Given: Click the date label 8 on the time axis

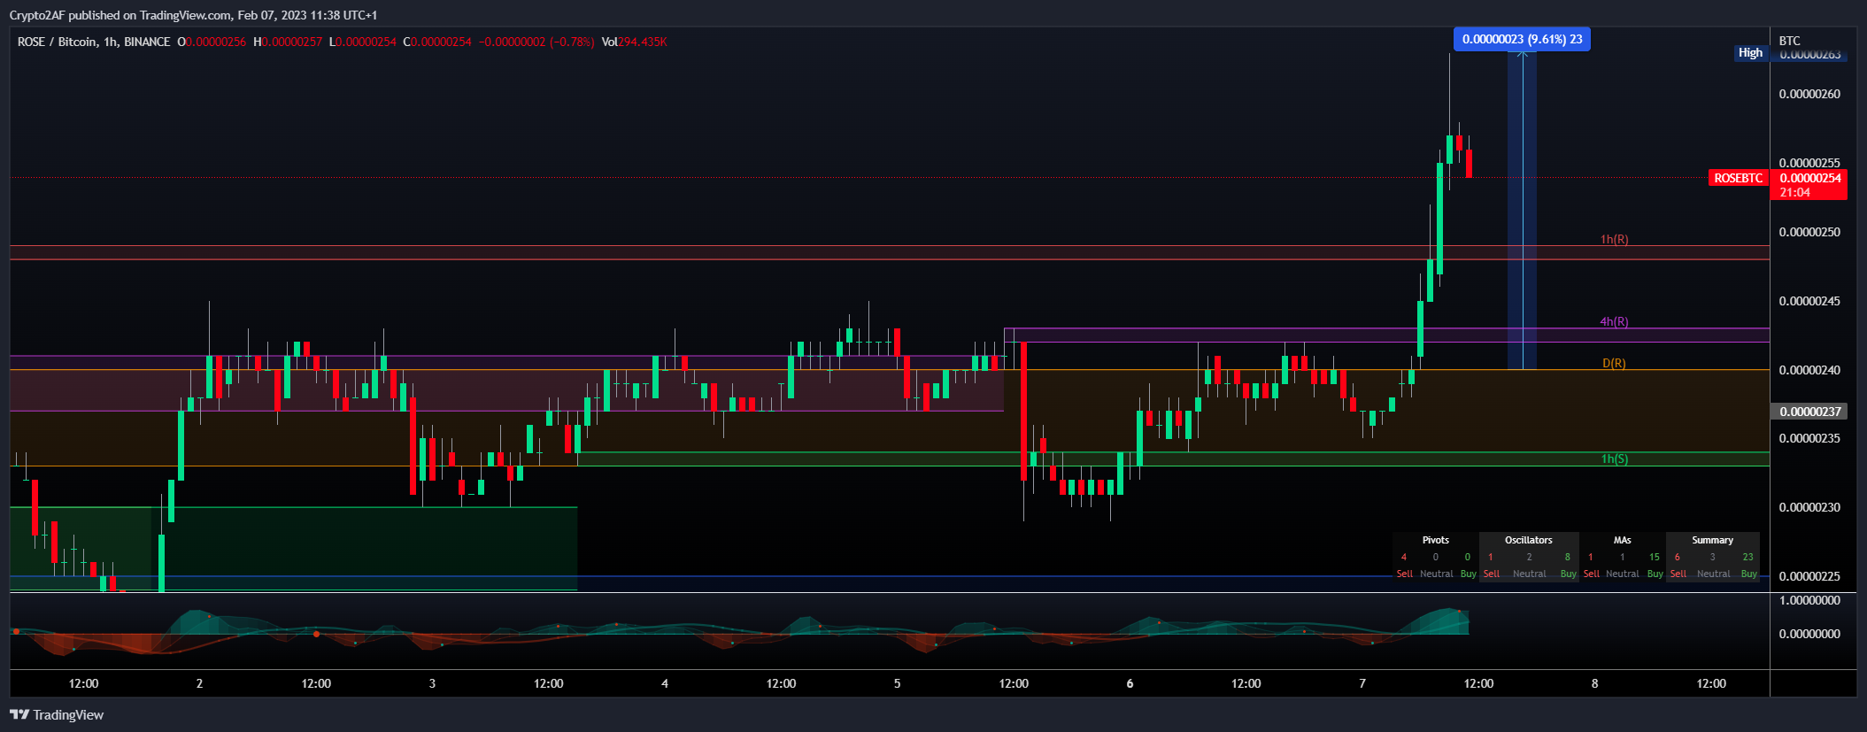Looking at the screenshot, I should point(1595,683).
